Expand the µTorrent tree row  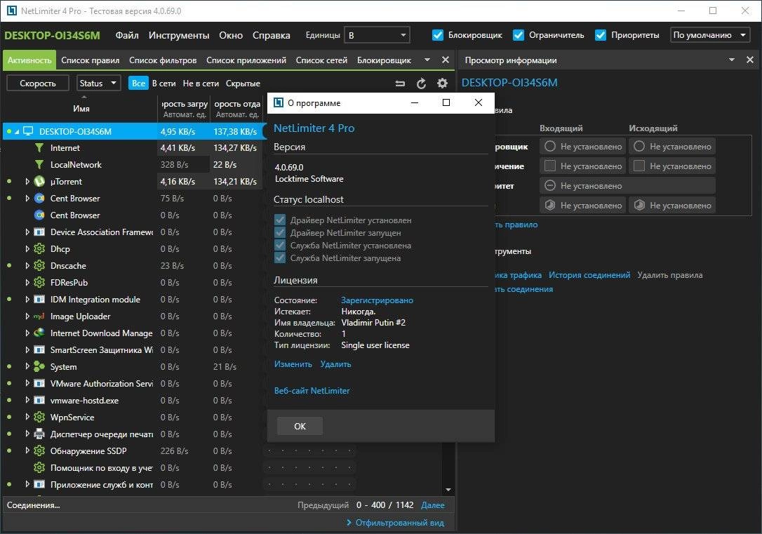coord(27,182)
